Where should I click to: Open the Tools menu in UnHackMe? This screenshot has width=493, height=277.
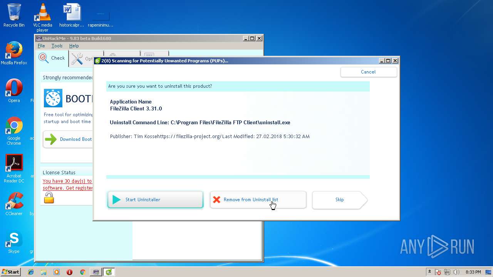57,46
